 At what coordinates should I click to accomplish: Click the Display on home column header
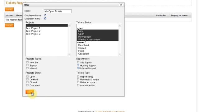(x=179, y=15)
